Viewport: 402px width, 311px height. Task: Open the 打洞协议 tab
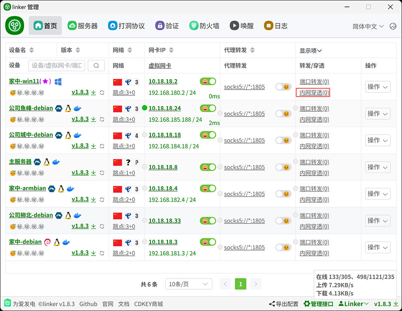(126, 26)
